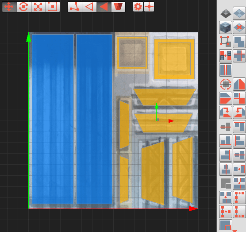The image size is (246, 232).
Task: Click the horizontal mirror (flip) icon
Action: [239, 84]
